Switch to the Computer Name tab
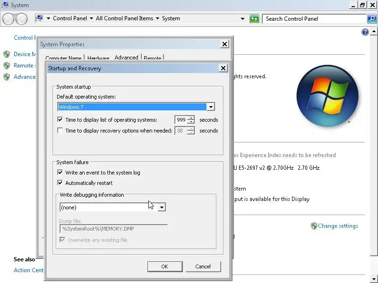 [63, 58]
